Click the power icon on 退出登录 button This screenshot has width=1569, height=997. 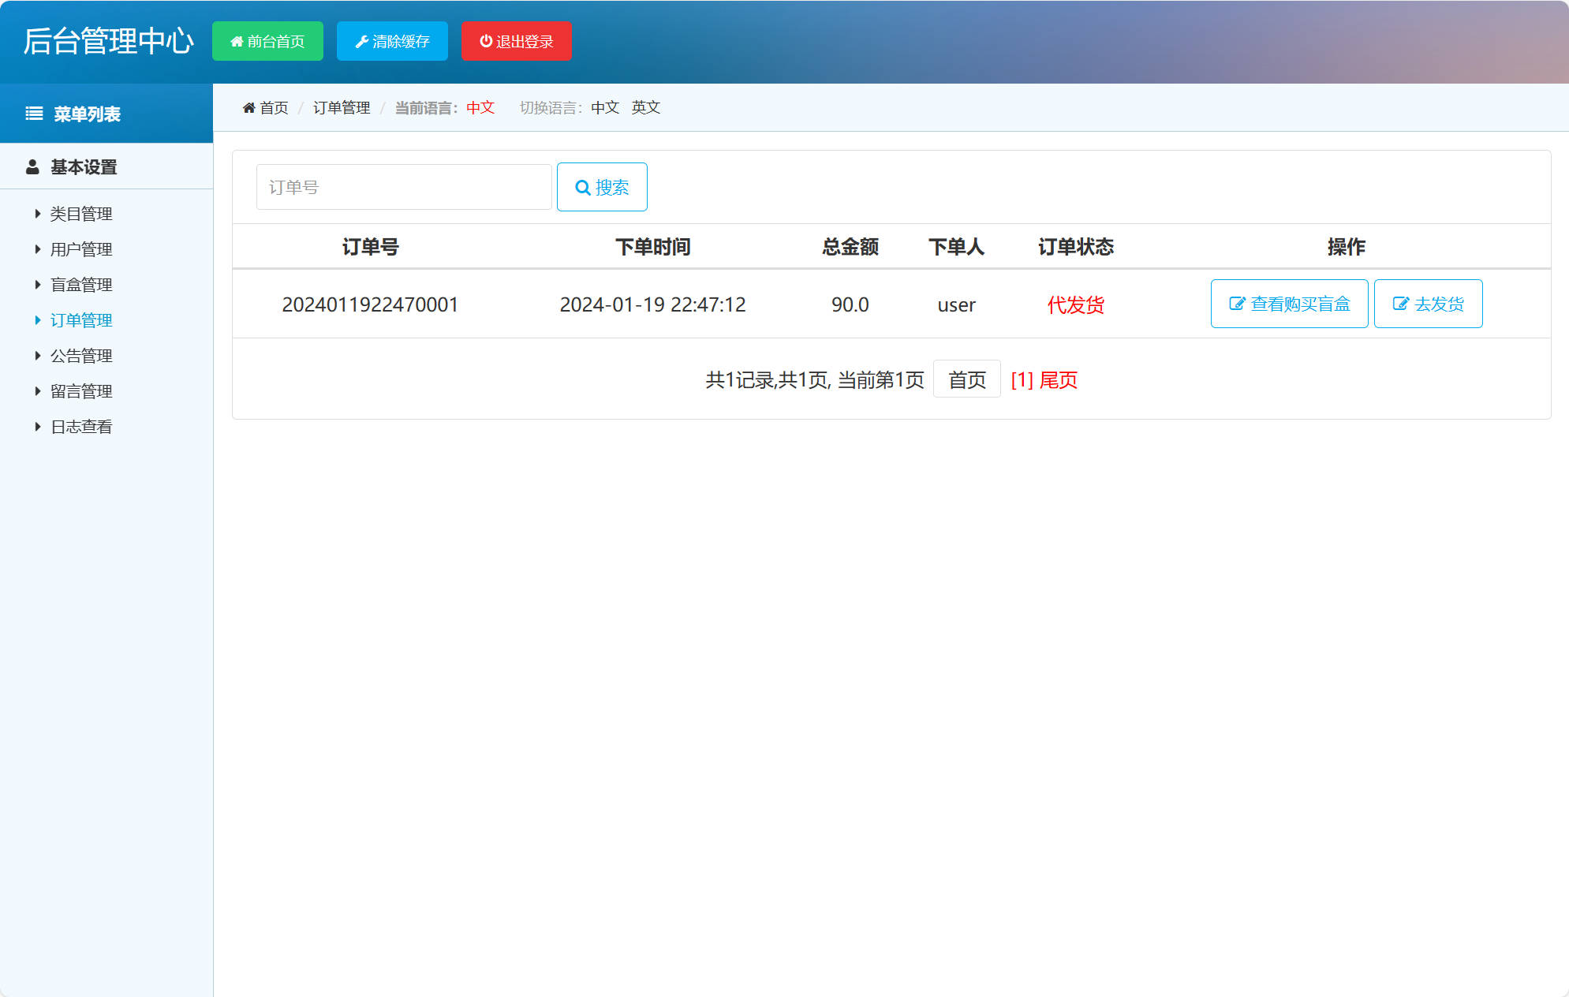(x=485, y=41)
